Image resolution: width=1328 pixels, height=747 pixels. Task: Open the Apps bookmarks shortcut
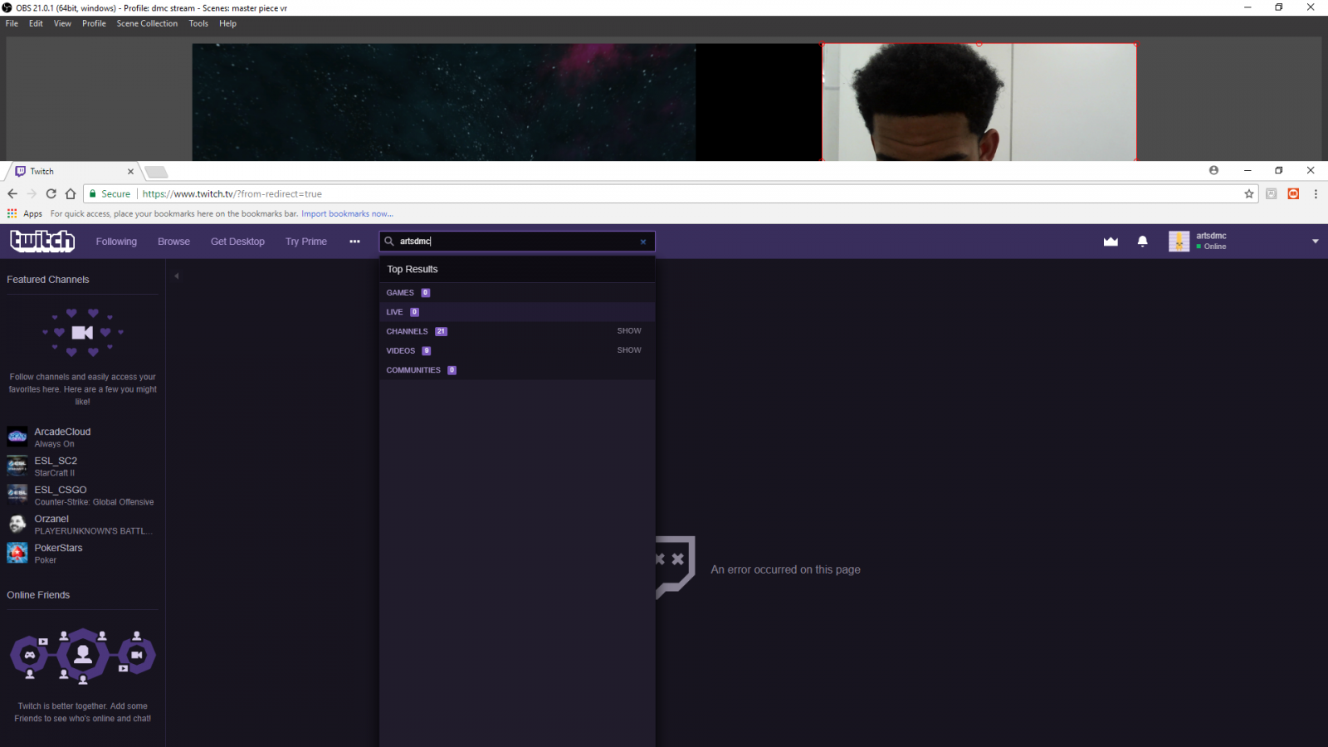pyautogui.click(x=25, y=213)
